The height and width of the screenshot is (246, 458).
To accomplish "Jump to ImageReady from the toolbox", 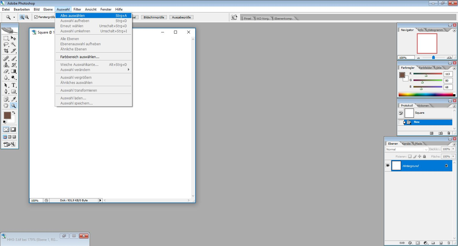I will pyautogui.click(x=10, y=144).
